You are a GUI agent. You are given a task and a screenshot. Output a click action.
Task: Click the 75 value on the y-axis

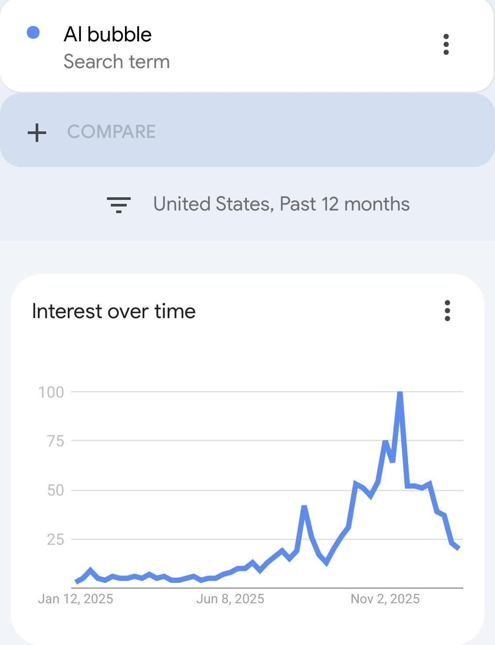55,441
